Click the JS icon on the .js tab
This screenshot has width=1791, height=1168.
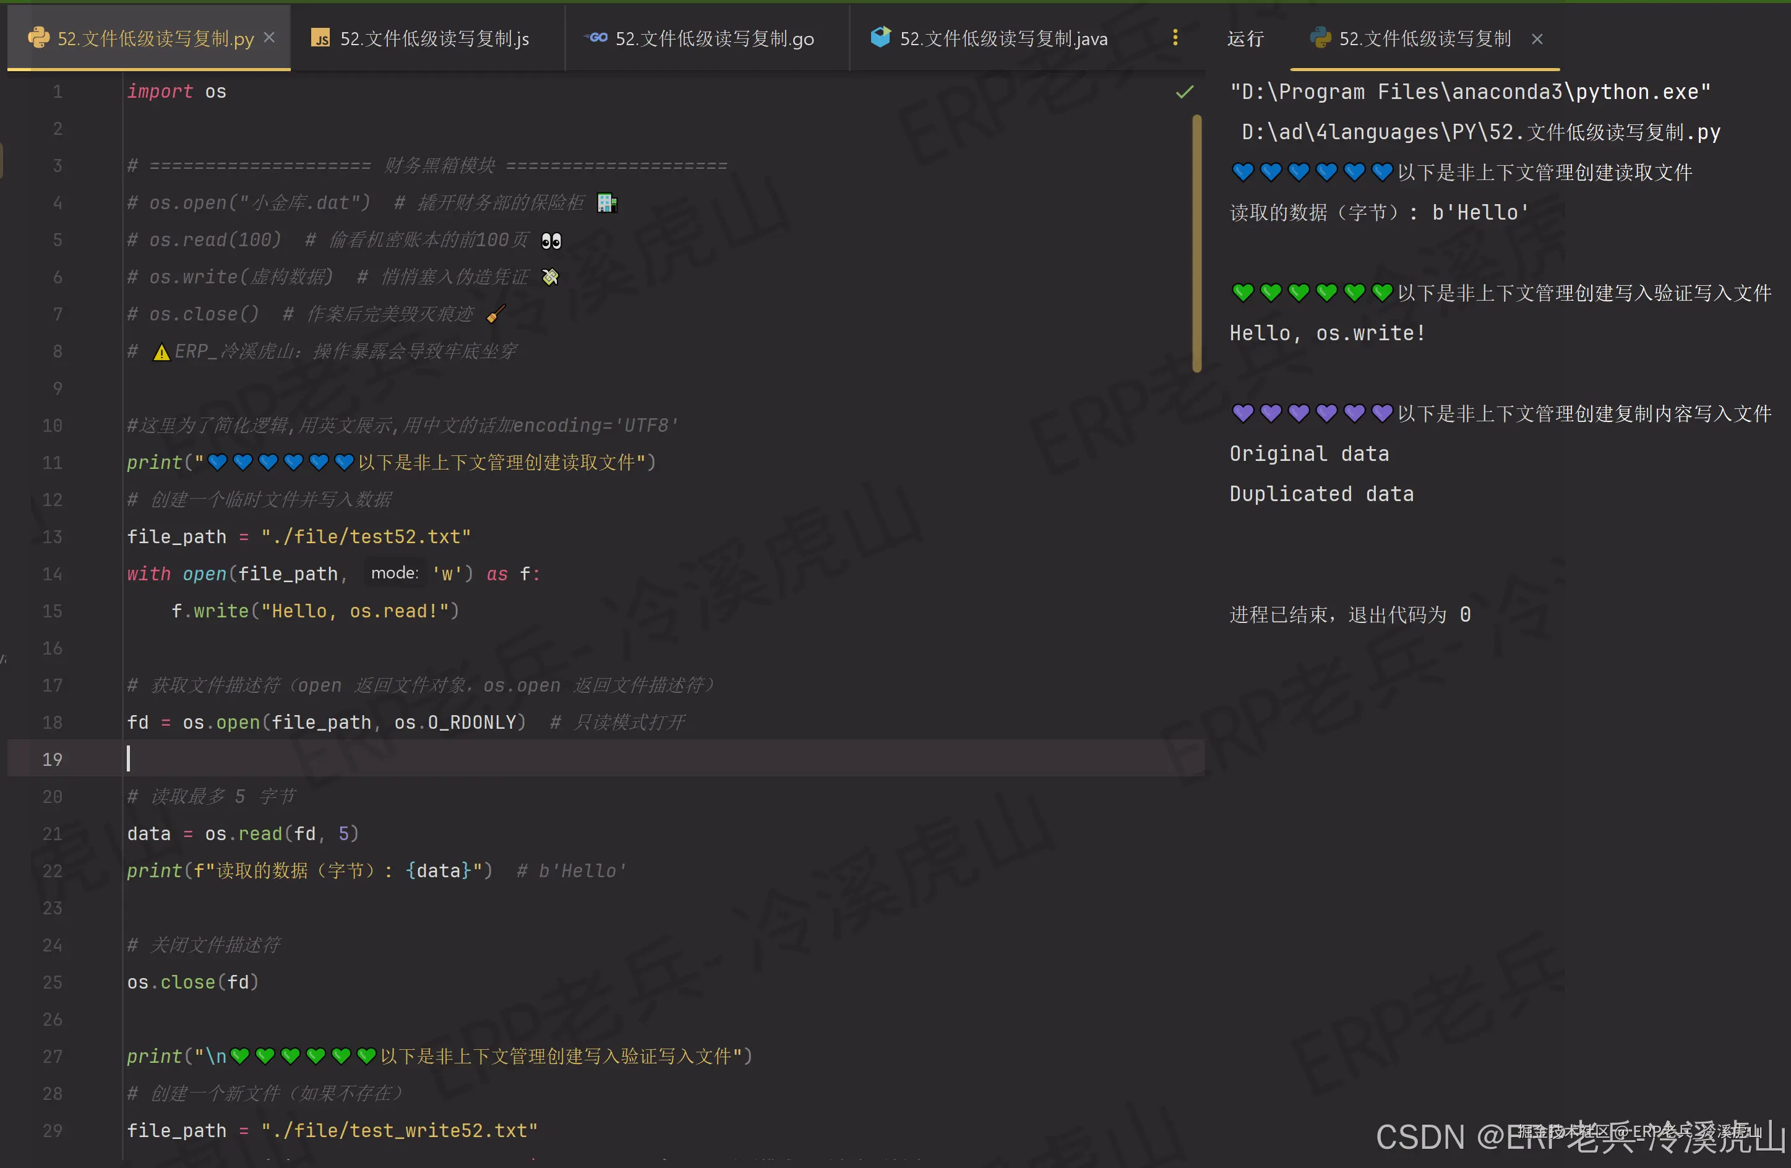321,38
